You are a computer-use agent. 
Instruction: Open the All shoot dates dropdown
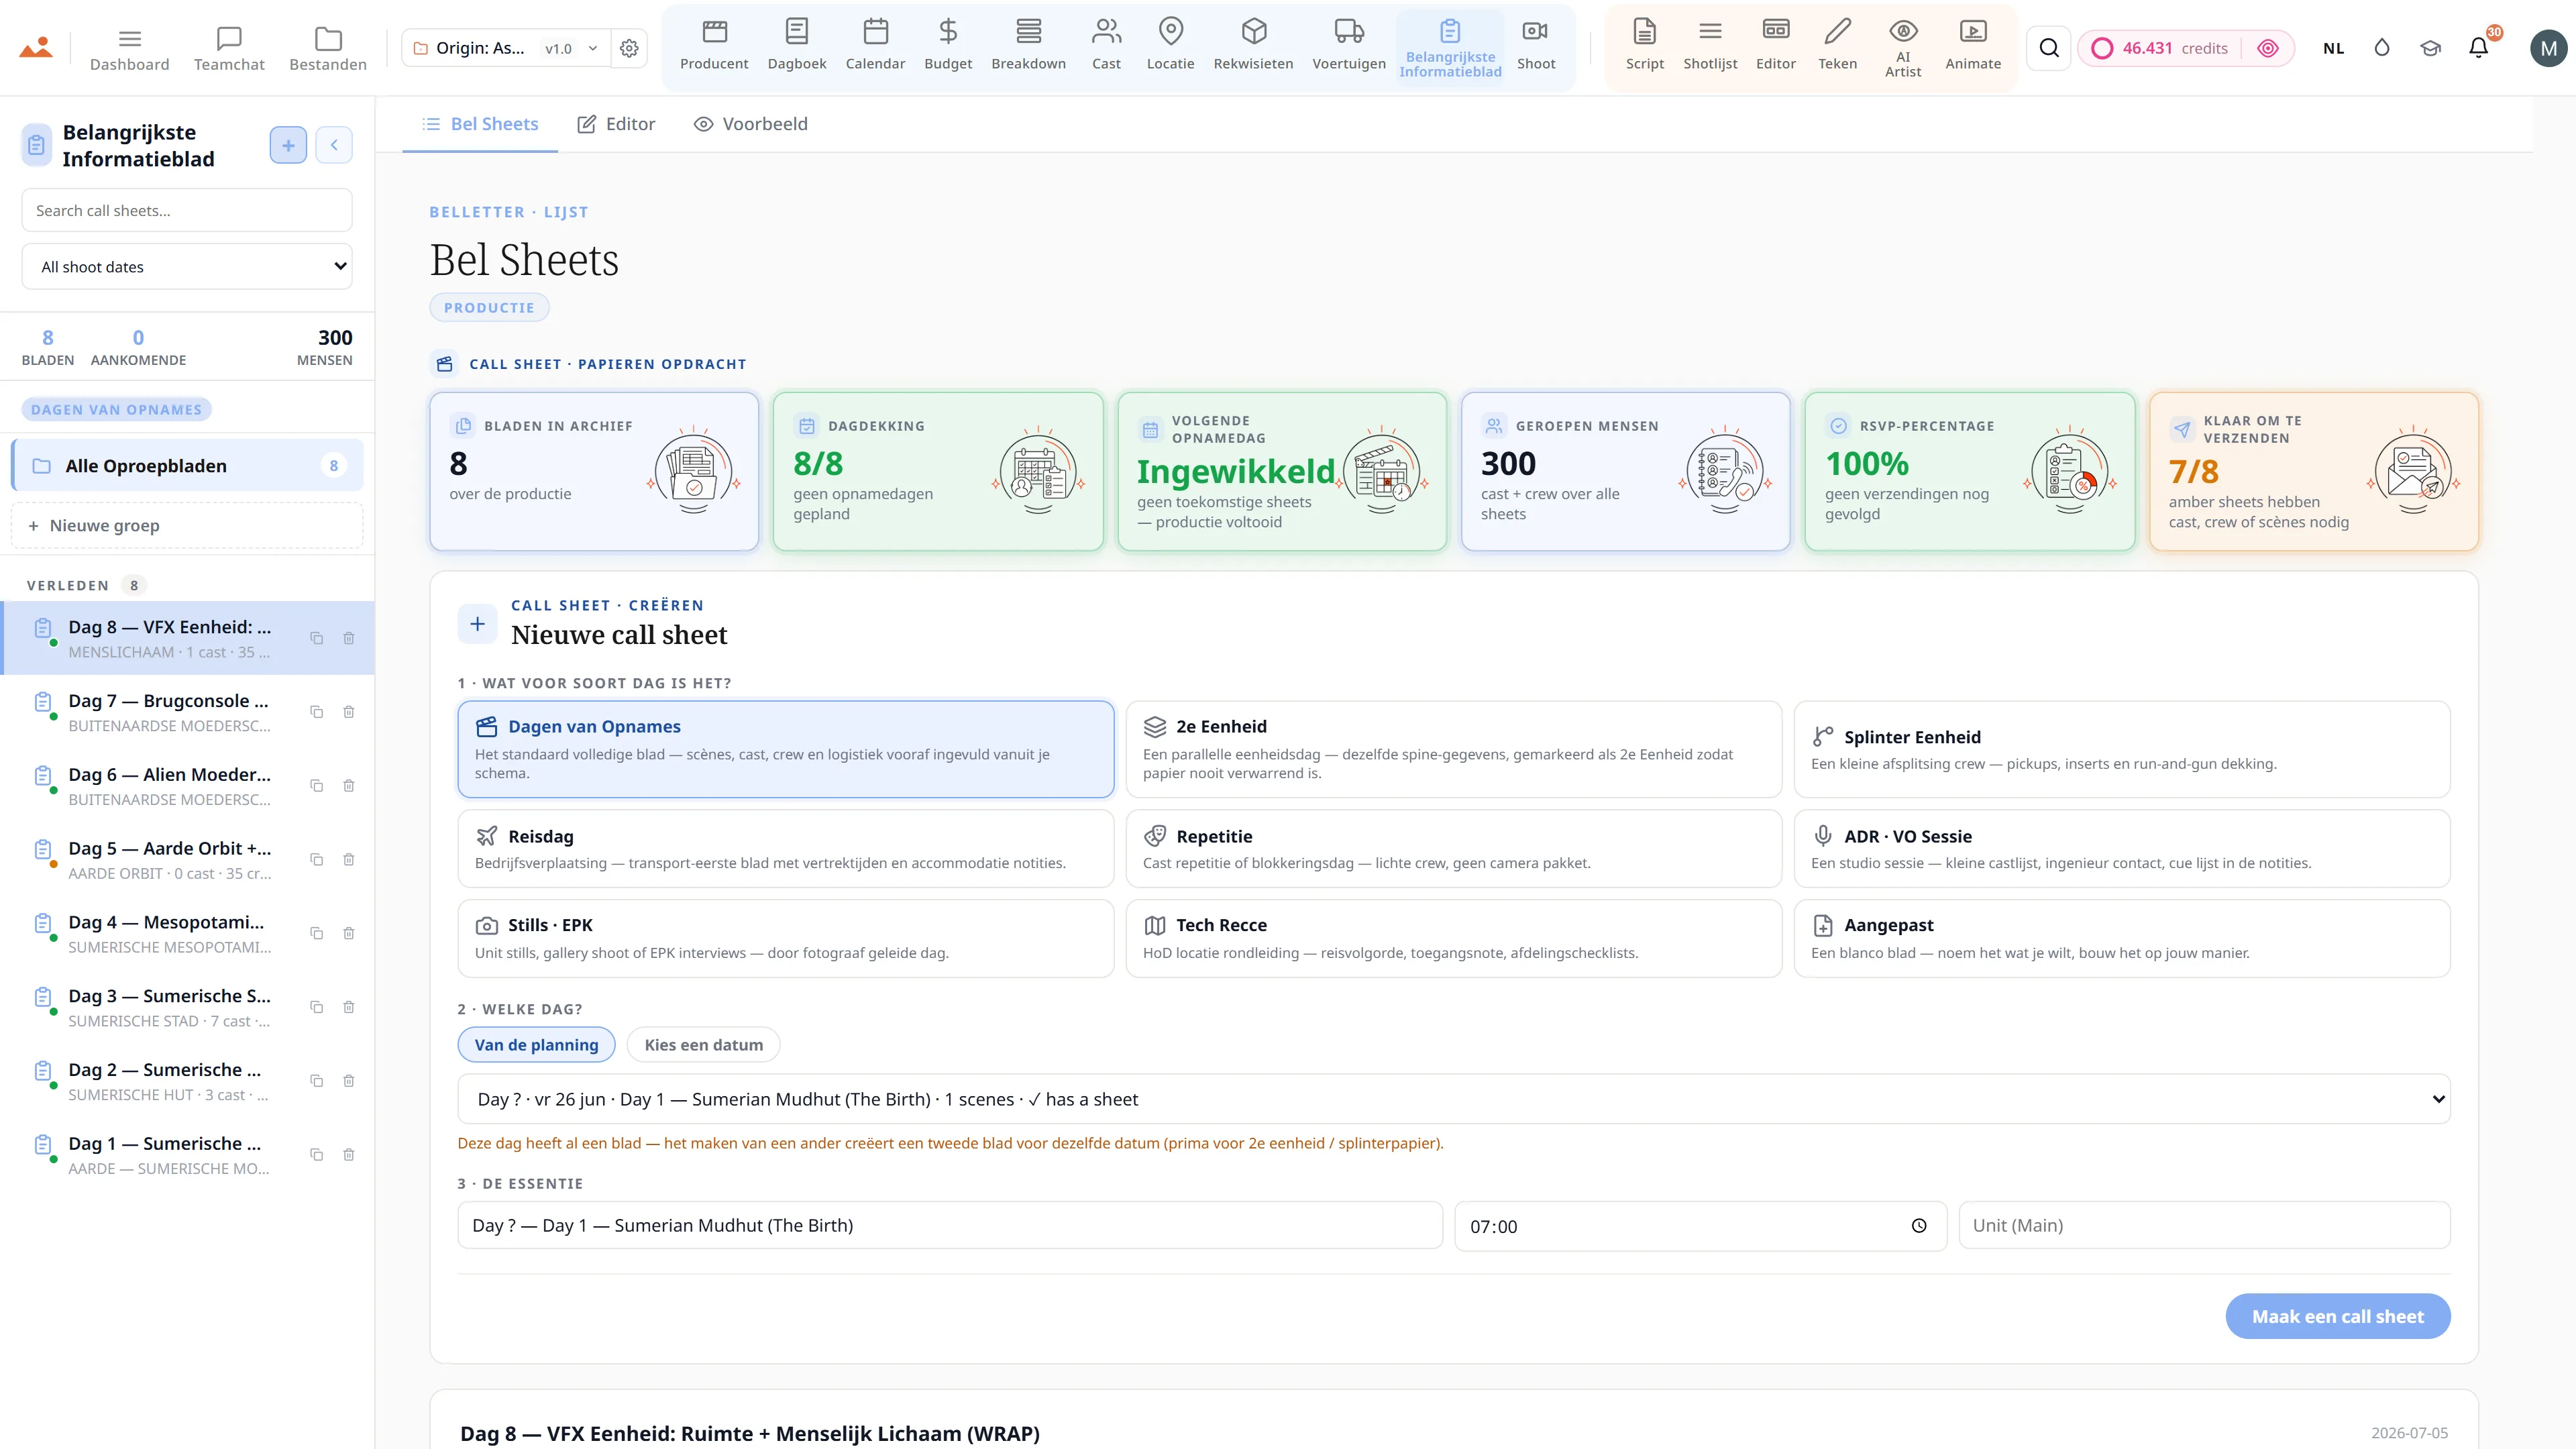pos(187,267)
